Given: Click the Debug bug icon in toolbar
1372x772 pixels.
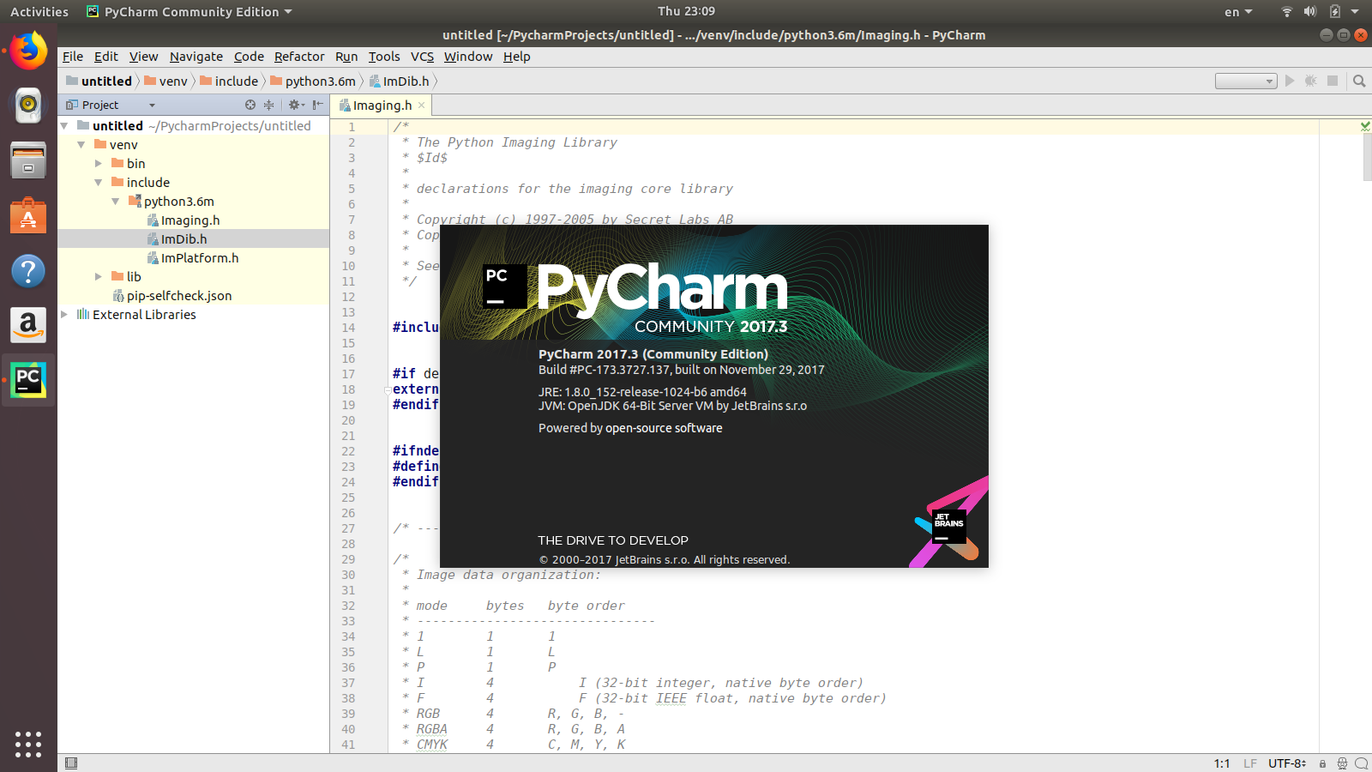Looking at the screenshot, I should (1310, 81).
